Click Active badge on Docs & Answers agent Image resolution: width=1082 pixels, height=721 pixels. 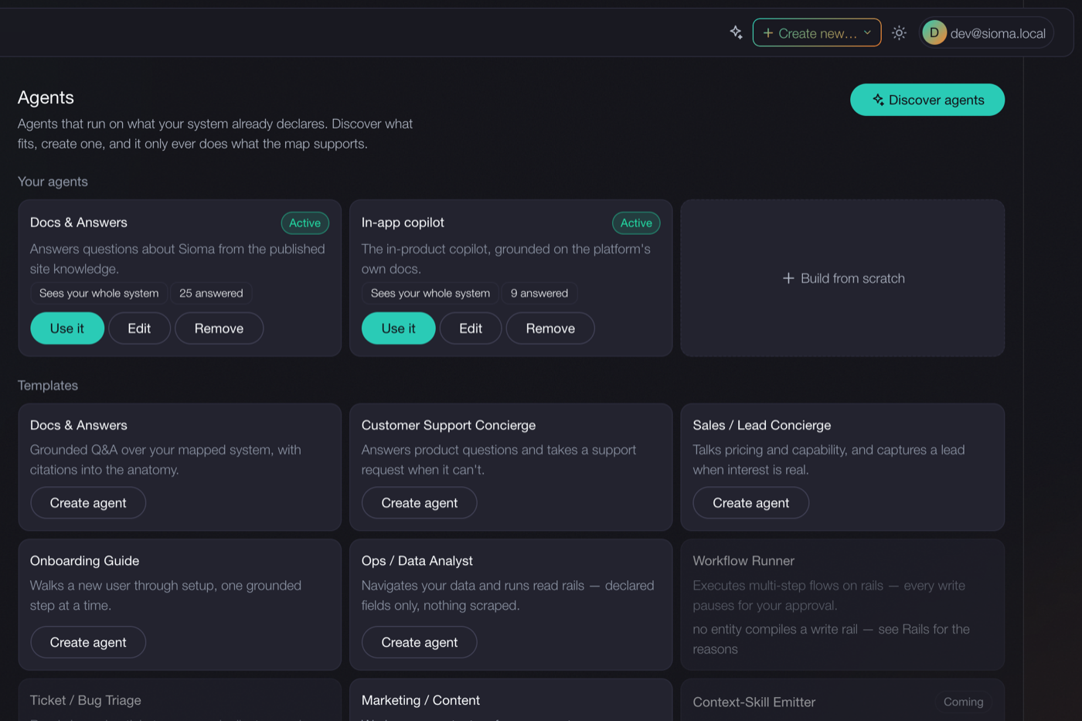pyautogui.click(x=305, y=223)
